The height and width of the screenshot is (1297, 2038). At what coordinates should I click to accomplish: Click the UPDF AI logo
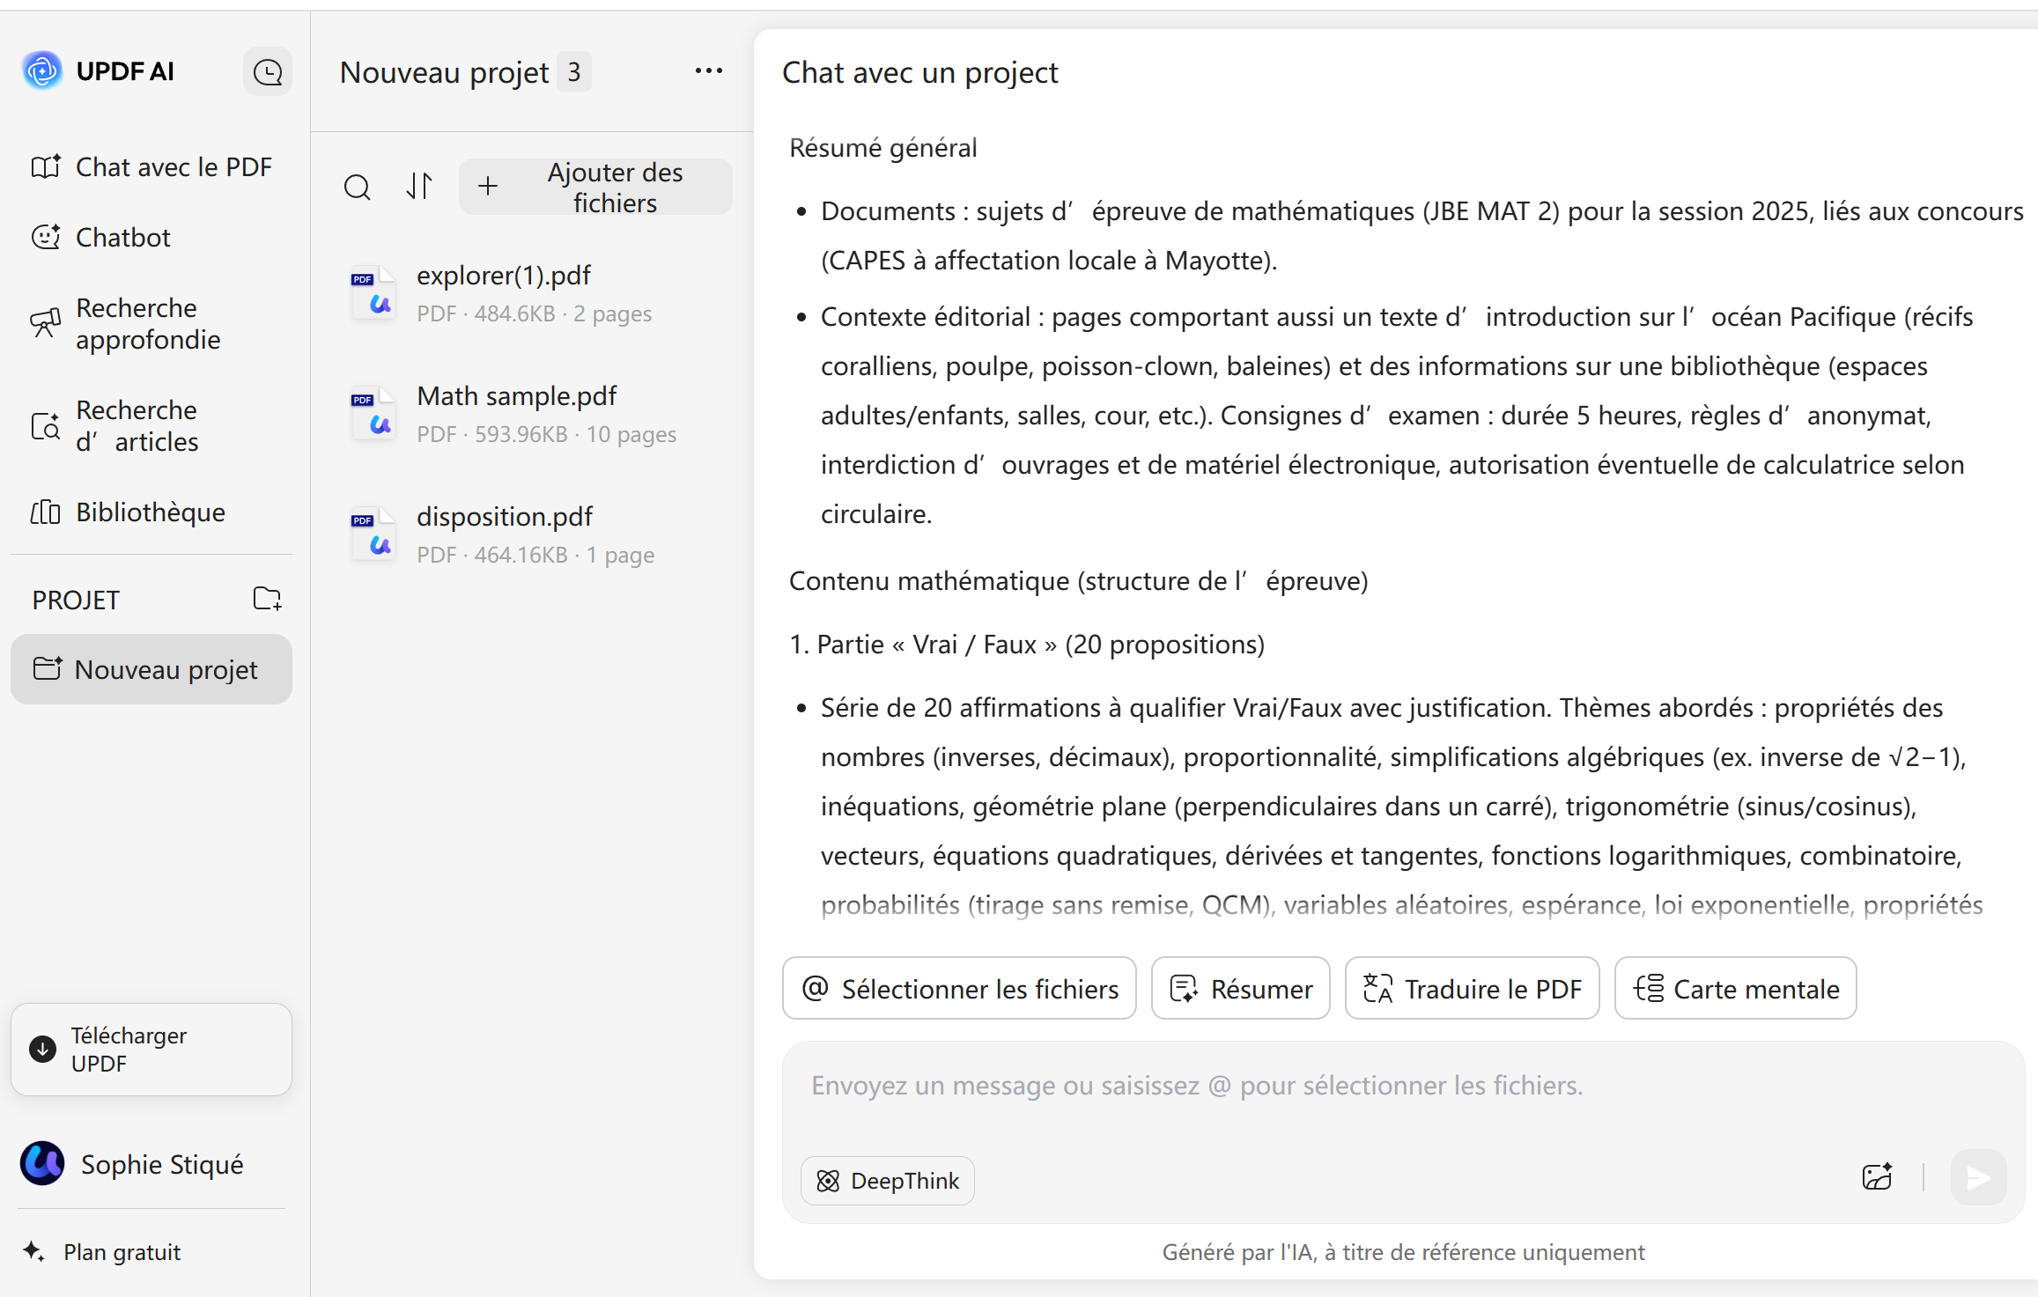point(42,70)
